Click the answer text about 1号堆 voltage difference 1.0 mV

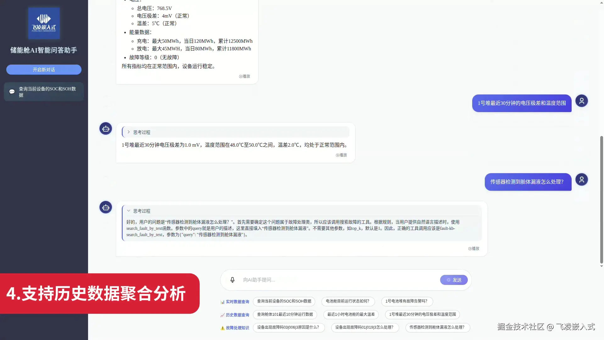235,145
